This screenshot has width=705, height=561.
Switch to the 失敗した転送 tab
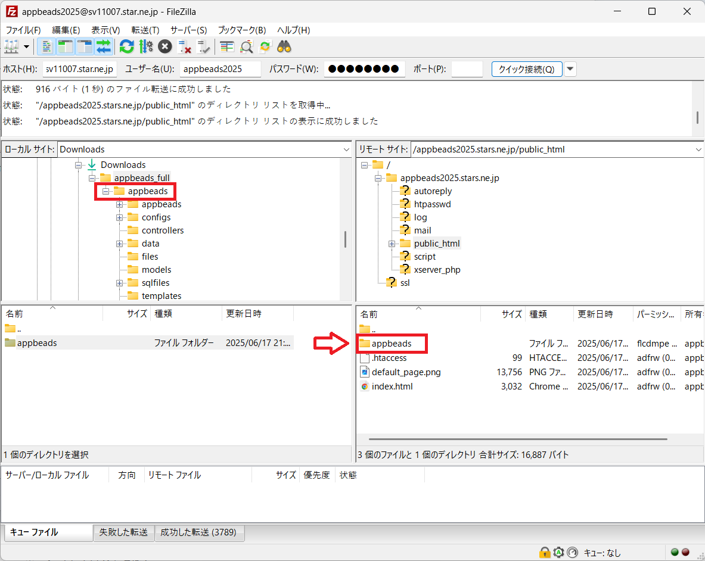click(x=123, y=532)
